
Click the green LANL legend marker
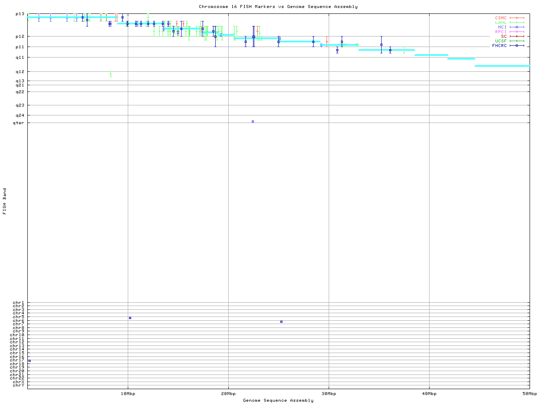pos(517,23)
